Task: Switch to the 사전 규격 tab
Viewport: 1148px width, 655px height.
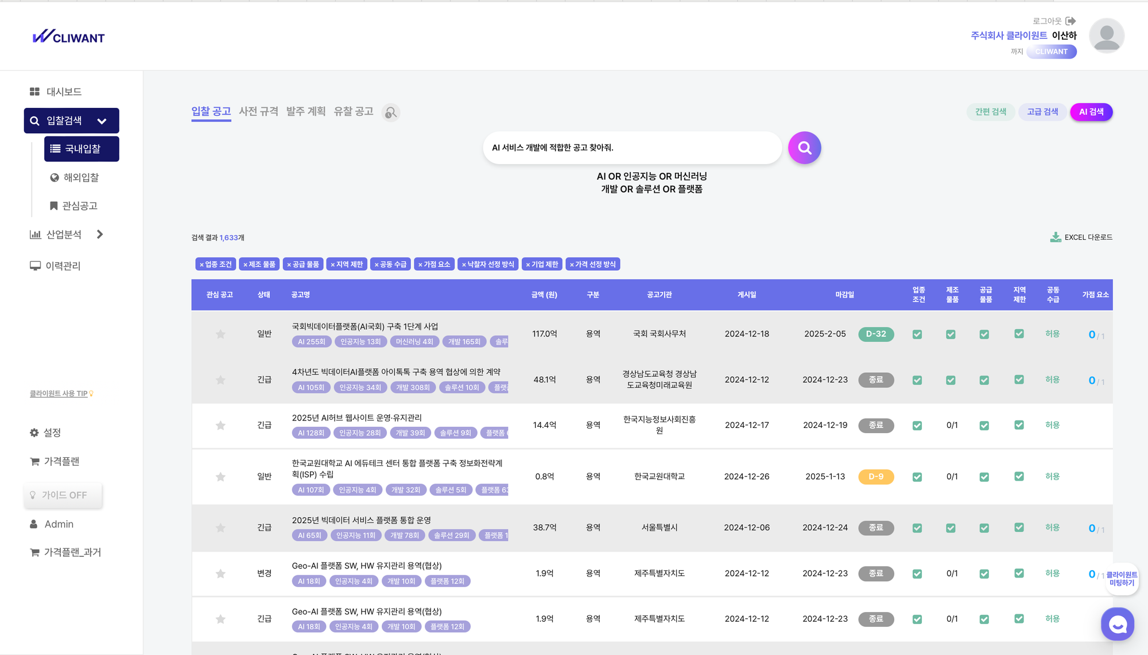Action: (258, 111)
